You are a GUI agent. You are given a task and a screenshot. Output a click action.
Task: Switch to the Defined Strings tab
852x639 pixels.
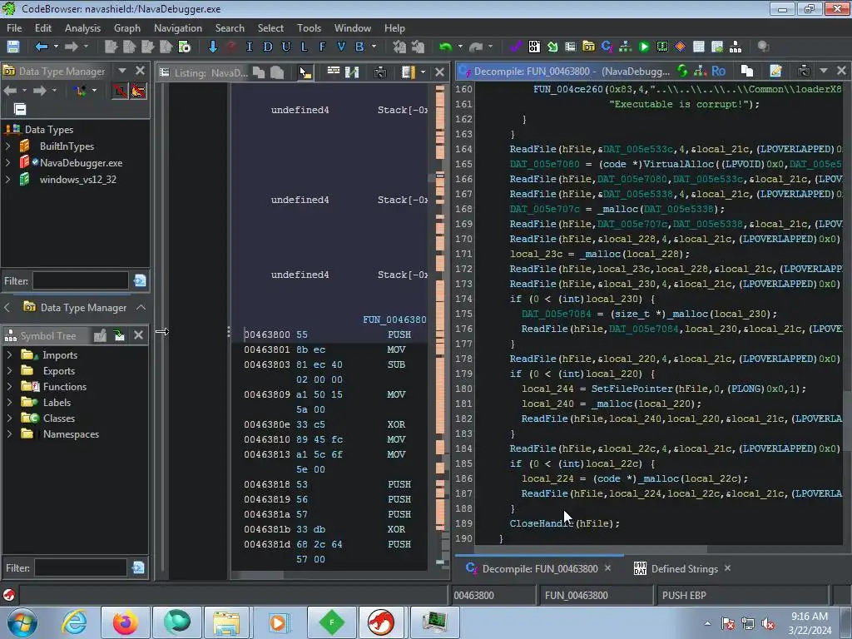[x=684, y=569]
